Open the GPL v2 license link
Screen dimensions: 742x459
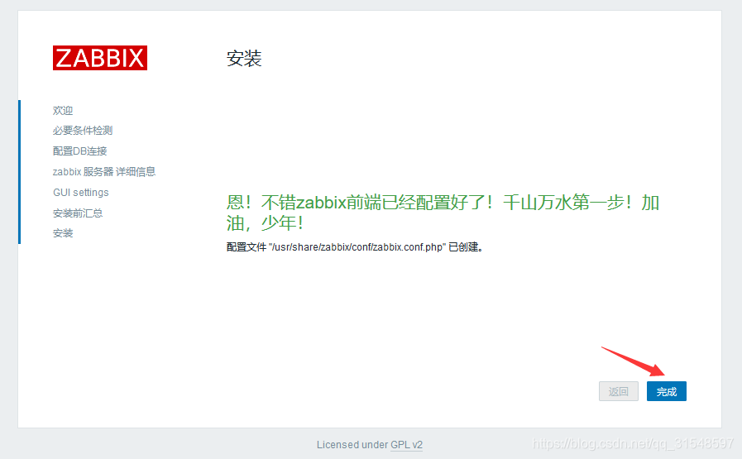tap(406, 445)
